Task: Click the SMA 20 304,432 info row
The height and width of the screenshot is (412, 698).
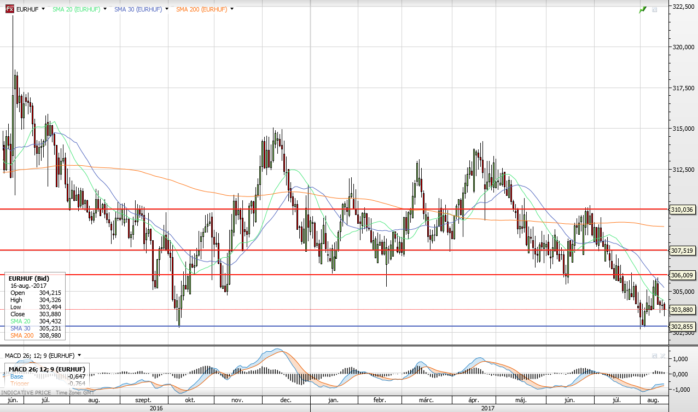Action: pos(36,321)
